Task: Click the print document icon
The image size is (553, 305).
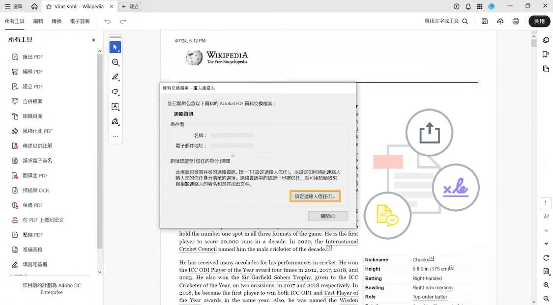Action: click(x=515, y=21)
